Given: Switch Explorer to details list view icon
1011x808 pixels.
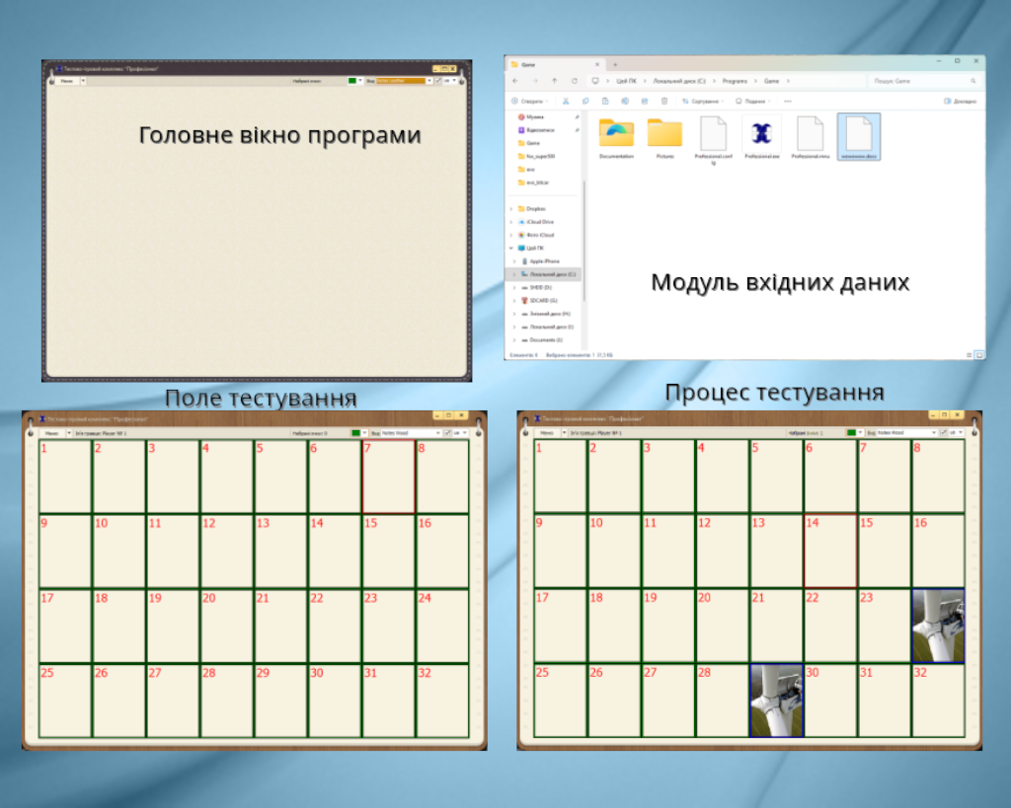Looking at the screenshot, I should tap(970, 355).
